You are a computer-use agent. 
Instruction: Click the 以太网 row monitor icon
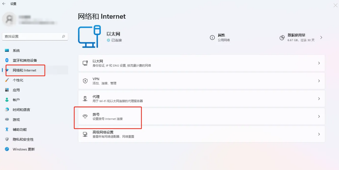pyautogui.click(x=85, y=63)
